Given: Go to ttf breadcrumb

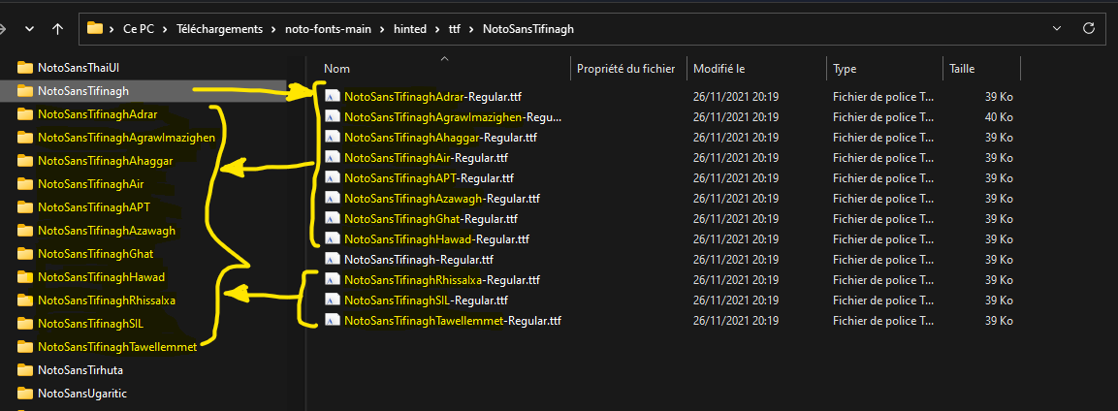Looking at the screenshot, I should coord(454,29).
